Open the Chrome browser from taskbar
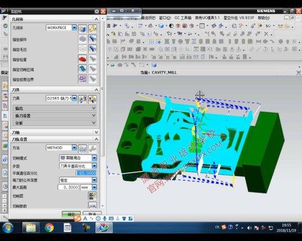 click(x=50, y=228)
